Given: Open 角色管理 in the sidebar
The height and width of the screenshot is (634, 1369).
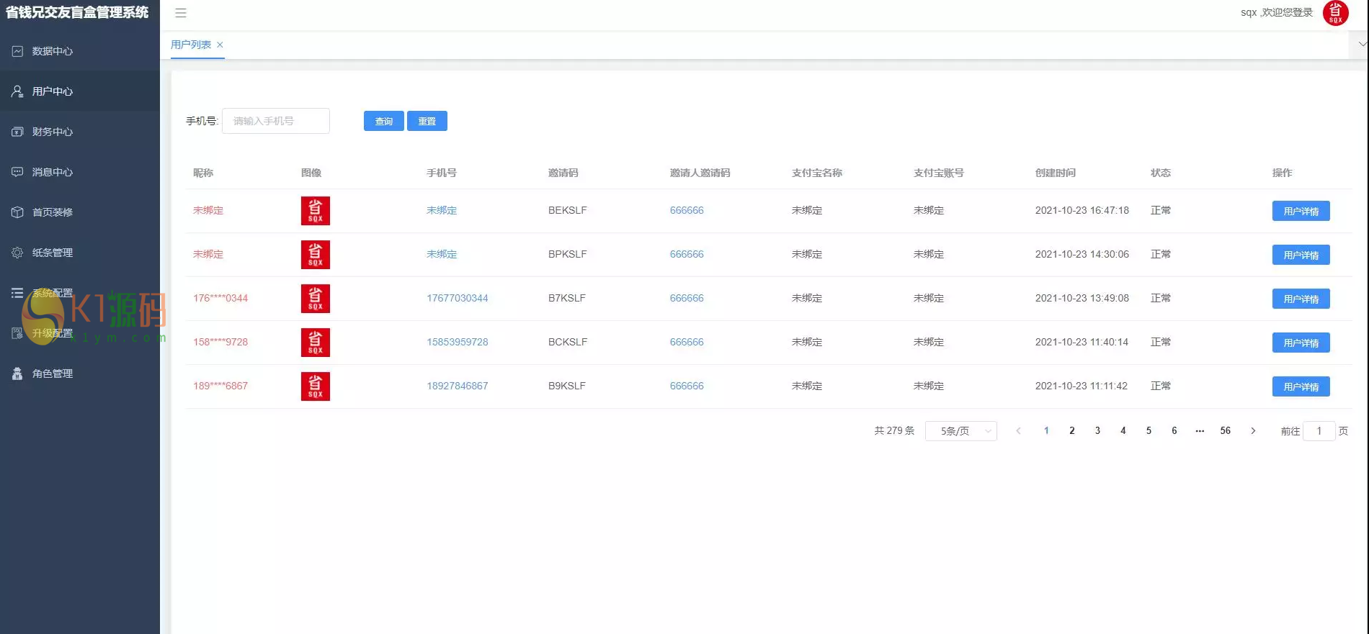Looking at the screenshot, I should tap(52, 373).
